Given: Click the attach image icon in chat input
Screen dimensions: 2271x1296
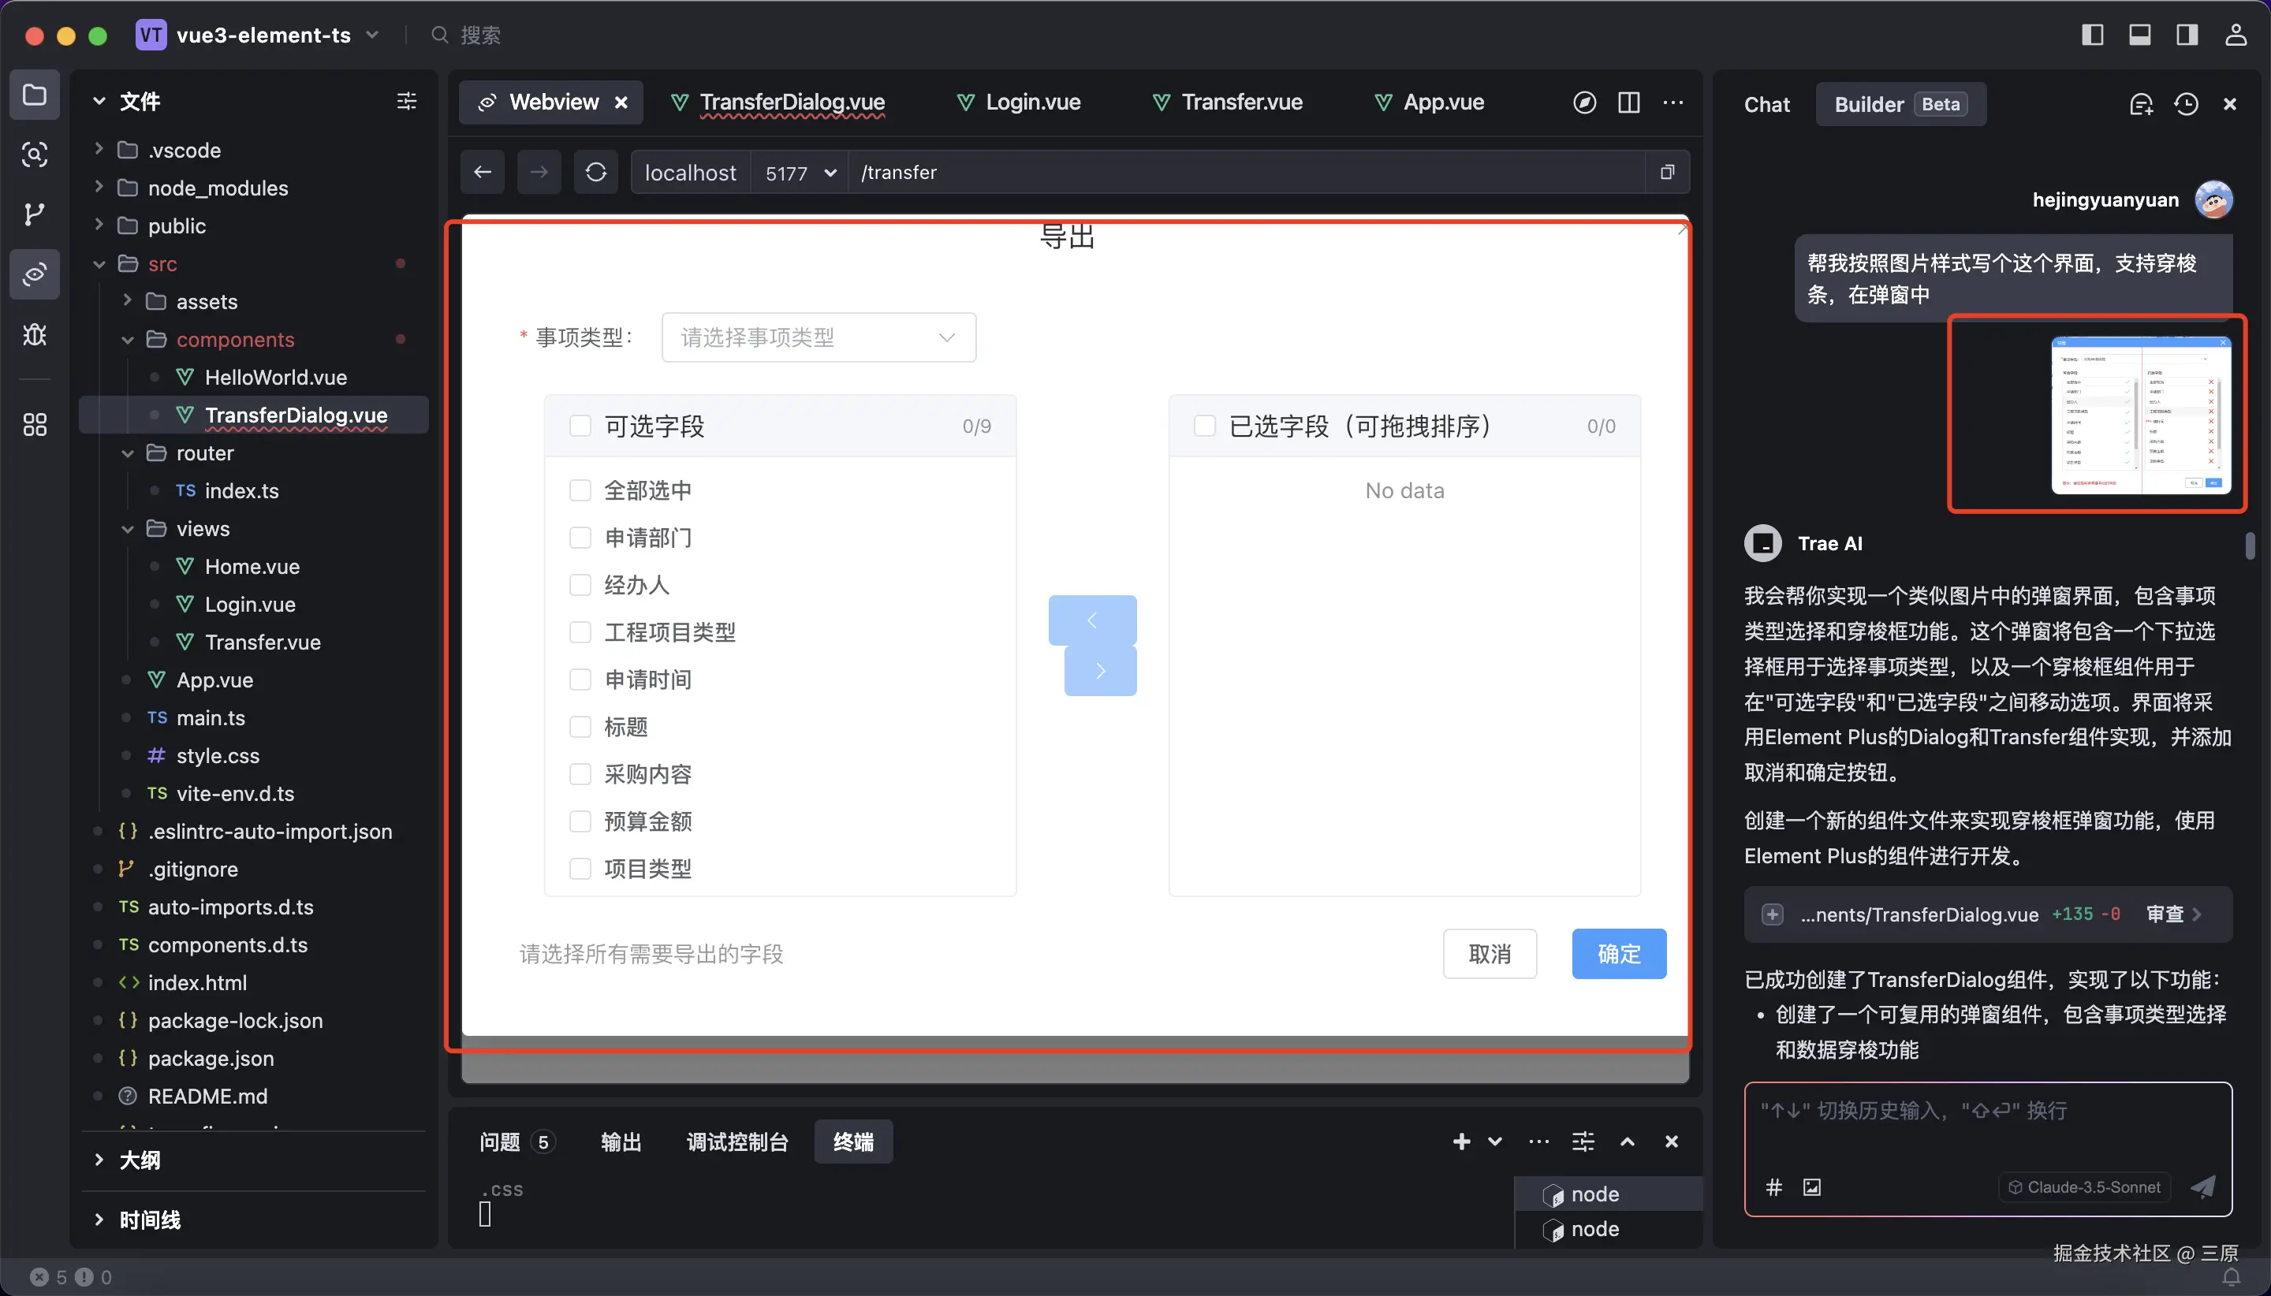Looking at the screenshot, I should pyautogui.click(x=1811, y=1186).
